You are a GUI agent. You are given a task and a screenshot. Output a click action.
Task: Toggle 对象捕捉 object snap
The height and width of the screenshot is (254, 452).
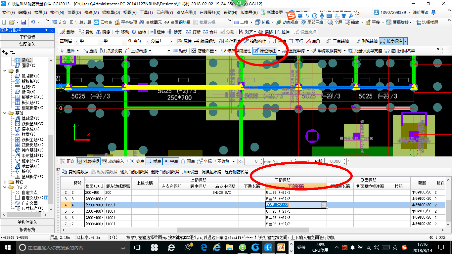[88, 161]
